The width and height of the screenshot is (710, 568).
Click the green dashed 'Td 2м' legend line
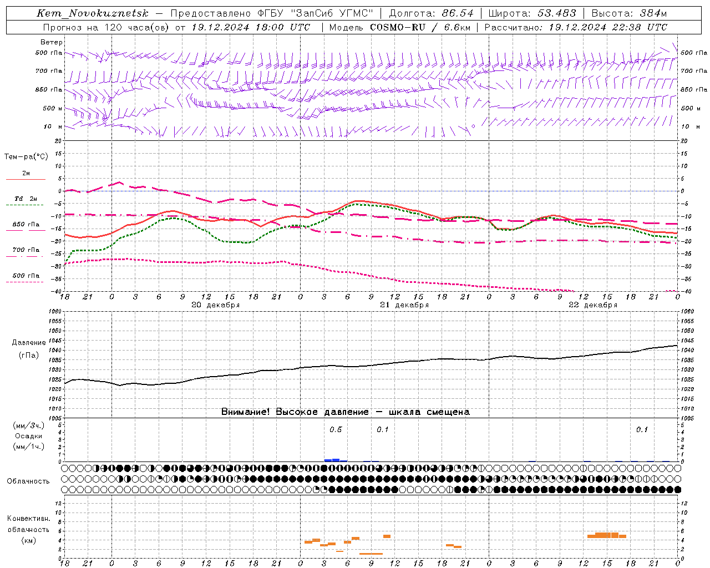(x=24, y=205)
